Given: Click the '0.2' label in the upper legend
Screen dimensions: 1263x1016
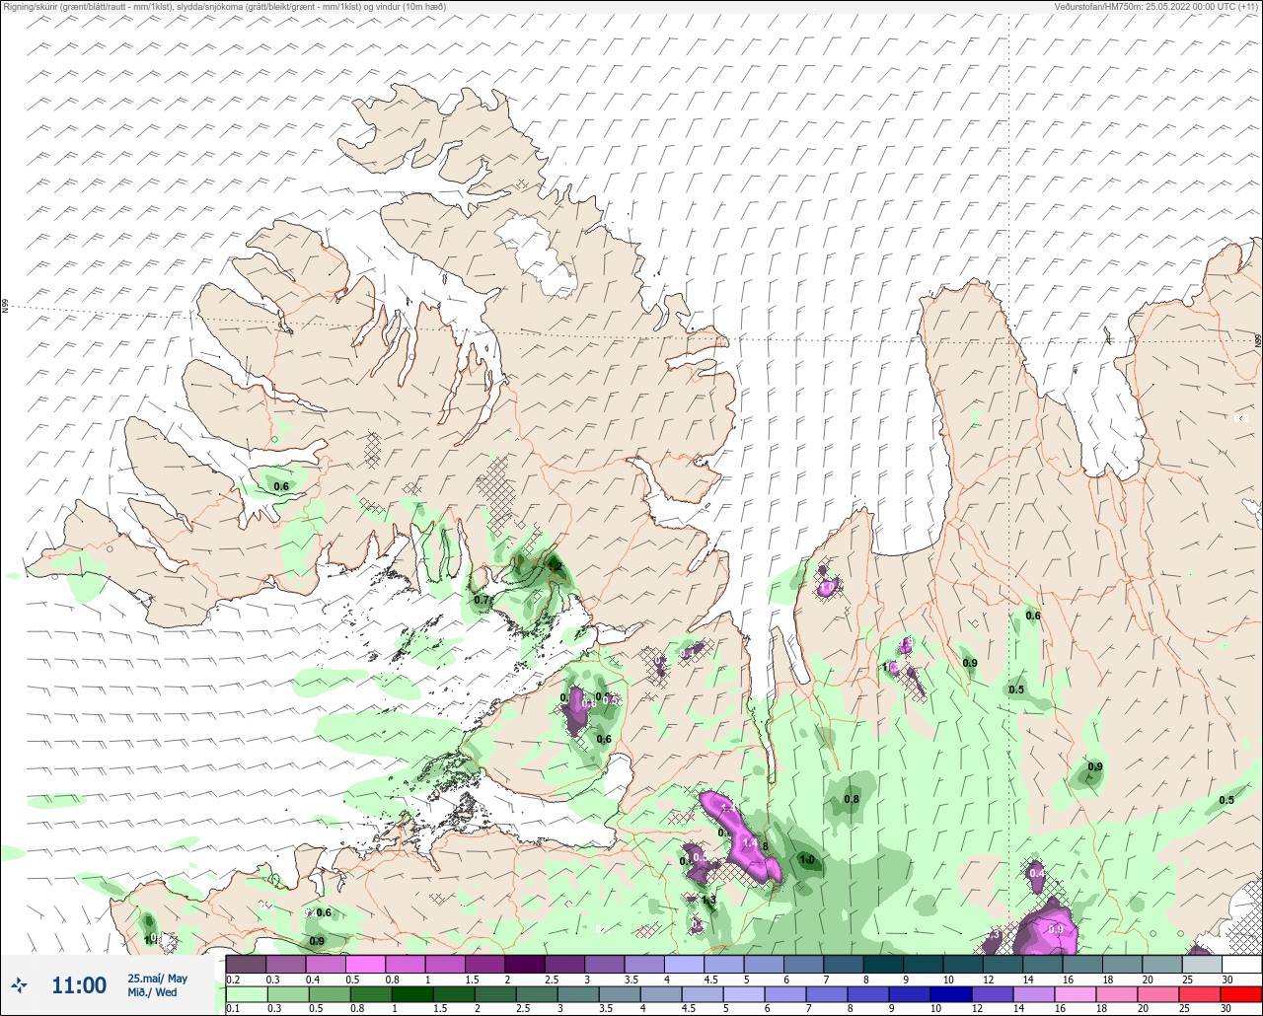Looking at the screenshot, I should pyautogui.click(x=233, y=980).
